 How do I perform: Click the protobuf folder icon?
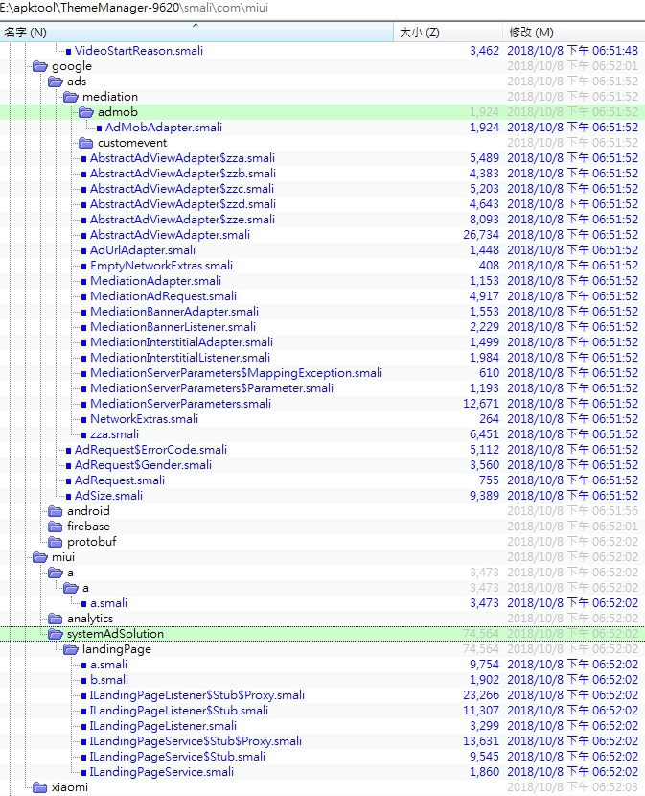(56, 542)
